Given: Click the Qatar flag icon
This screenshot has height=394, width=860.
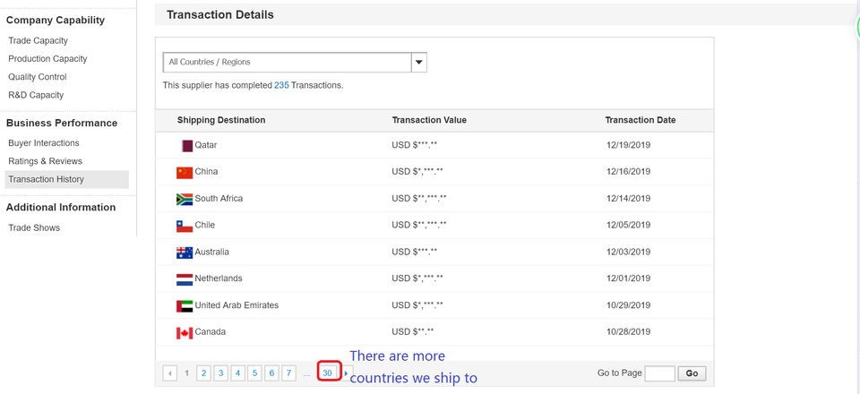Looking at the screenshot, I should point(187,145).
